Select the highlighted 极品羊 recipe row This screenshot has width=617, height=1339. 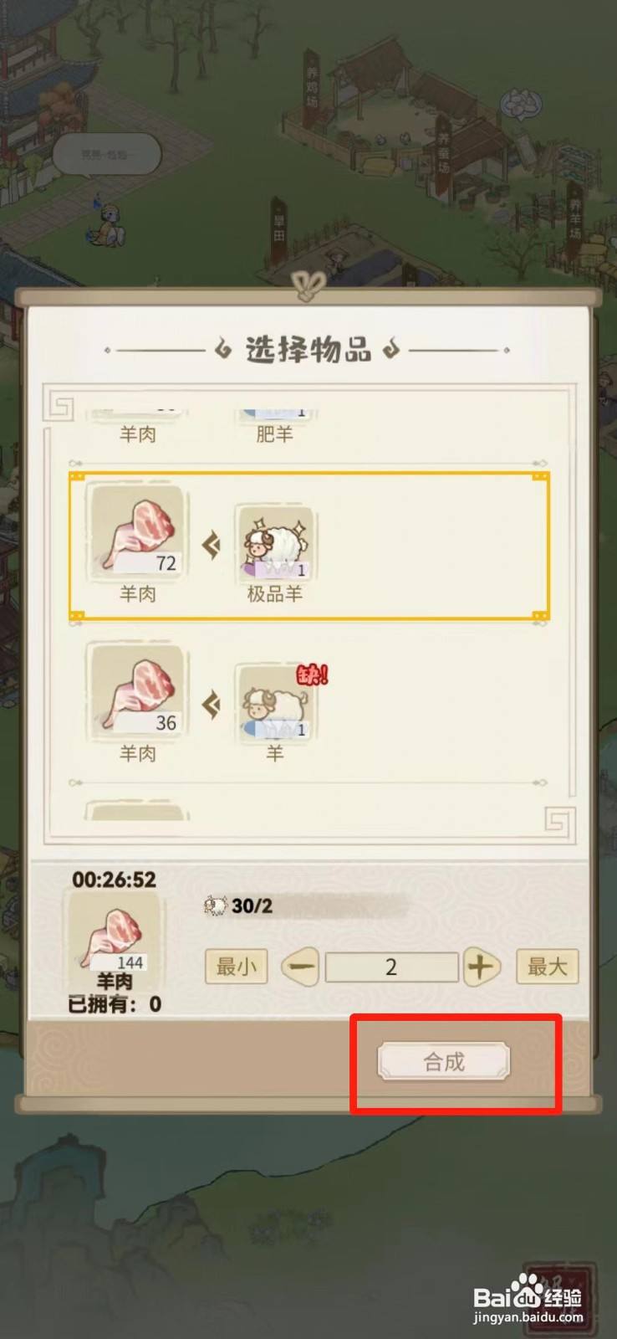[309, 546]
